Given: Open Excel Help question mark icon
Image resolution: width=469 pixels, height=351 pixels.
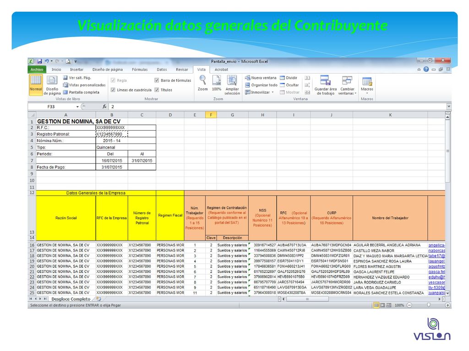Looking at the screenshot, I should click(426, 69).
